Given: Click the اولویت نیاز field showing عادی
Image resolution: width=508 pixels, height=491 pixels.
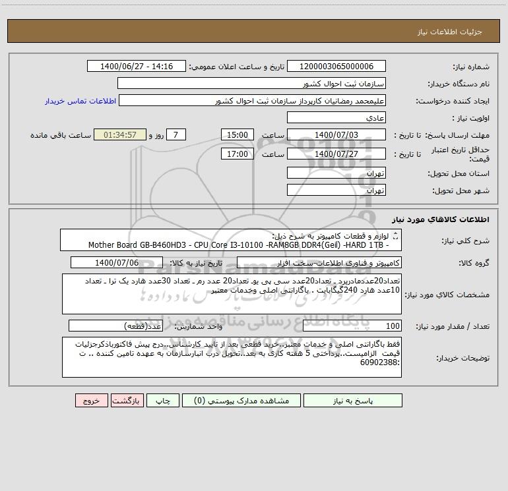Looking at the screenshot, I should coord(336,117).
